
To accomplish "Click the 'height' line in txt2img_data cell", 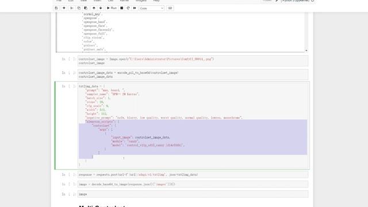I will [x=96, y=114].
